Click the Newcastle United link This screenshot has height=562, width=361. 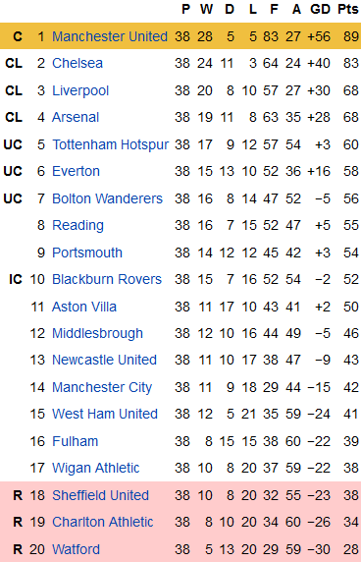[x=104, y=360]
